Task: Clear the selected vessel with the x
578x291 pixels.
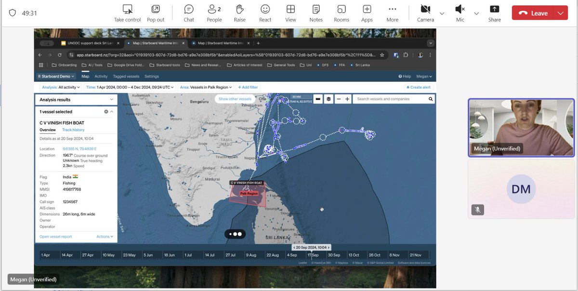Action: tap(106, 112)
